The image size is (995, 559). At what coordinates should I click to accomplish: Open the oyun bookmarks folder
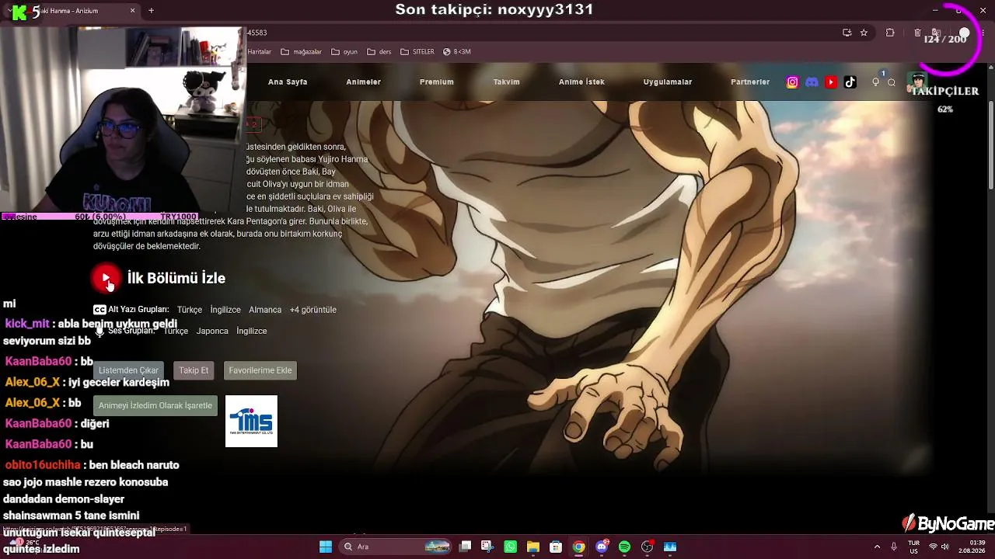tap(344, 52)
